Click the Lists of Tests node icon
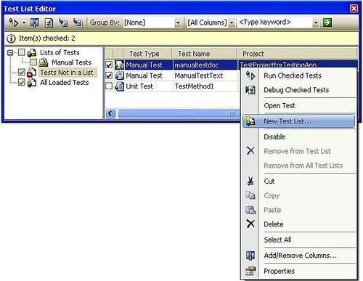This screenshot has width=363, height=281. pyautogui.click(x=32, y=52)
